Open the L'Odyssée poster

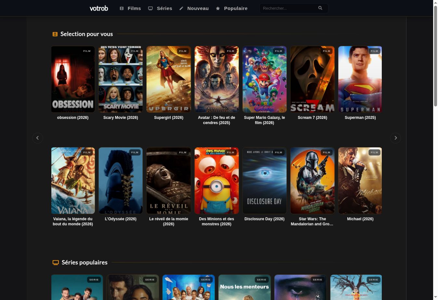coord(121,181)
